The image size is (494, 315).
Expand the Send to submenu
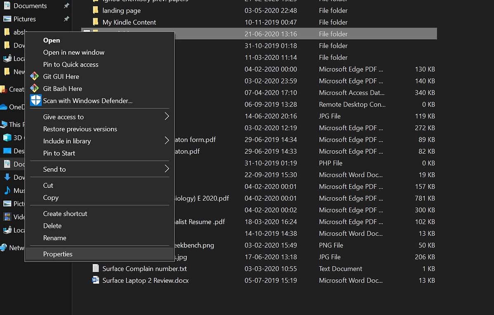point(54,169)
